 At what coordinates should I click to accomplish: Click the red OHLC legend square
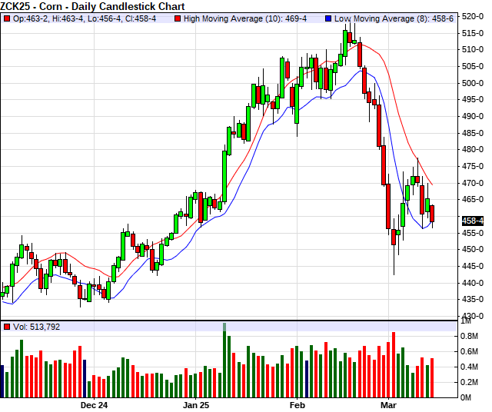point(7,18)
